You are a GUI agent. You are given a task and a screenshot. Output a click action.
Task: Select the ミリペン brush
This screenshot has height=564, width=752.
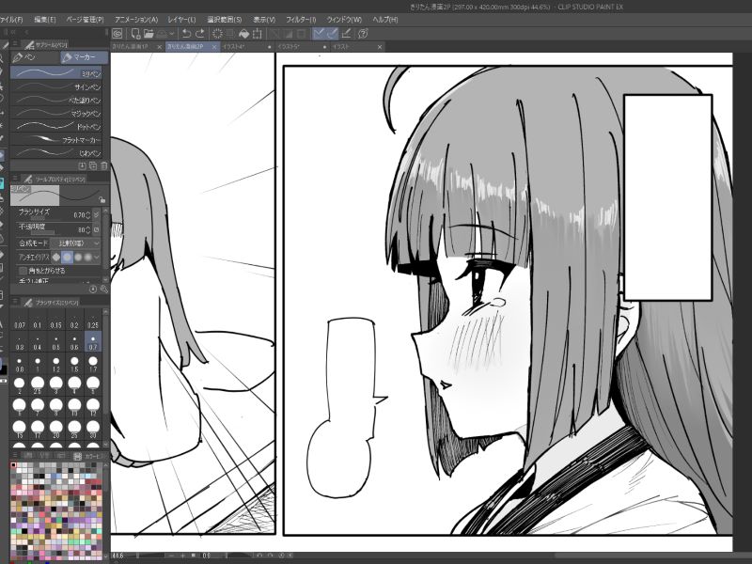tap(56, 73)
